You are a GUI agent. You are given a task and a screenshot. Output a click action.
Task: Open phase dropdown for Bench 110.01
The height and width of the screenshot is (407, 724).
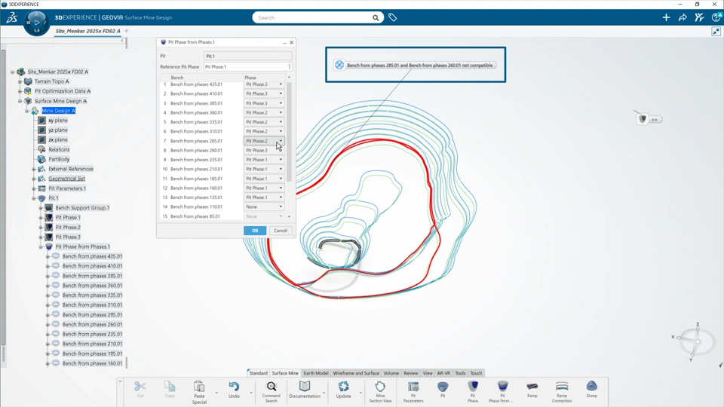pyautogui.click(x=281, y=207)
